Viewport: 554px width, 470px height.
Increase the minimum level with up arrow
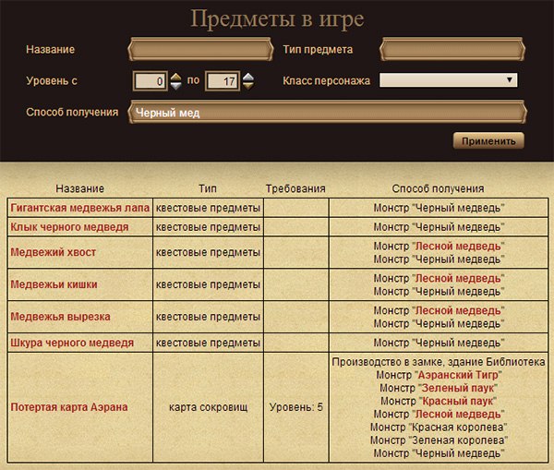coord(176,77)
